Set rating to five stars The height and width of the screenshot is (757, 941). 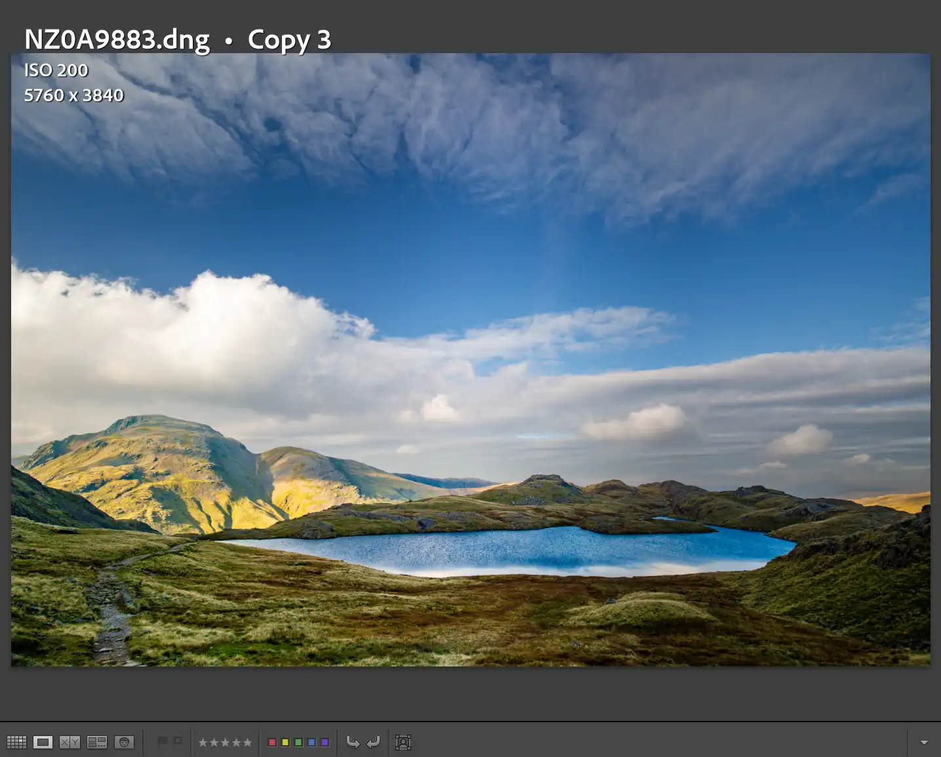tap(247, 743)
